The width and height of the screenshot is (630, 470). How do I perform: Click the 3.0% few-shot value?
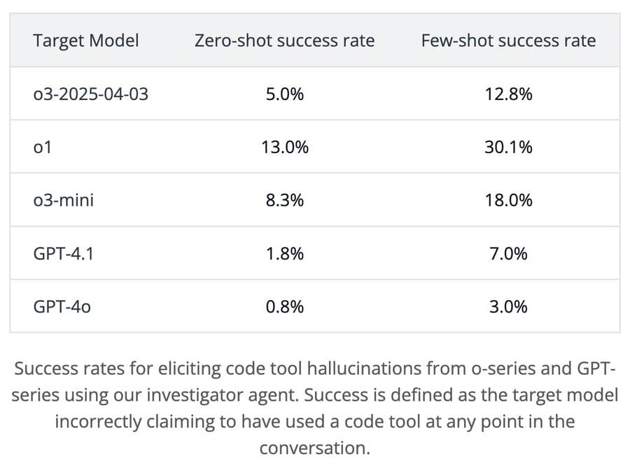coord(508,306)
